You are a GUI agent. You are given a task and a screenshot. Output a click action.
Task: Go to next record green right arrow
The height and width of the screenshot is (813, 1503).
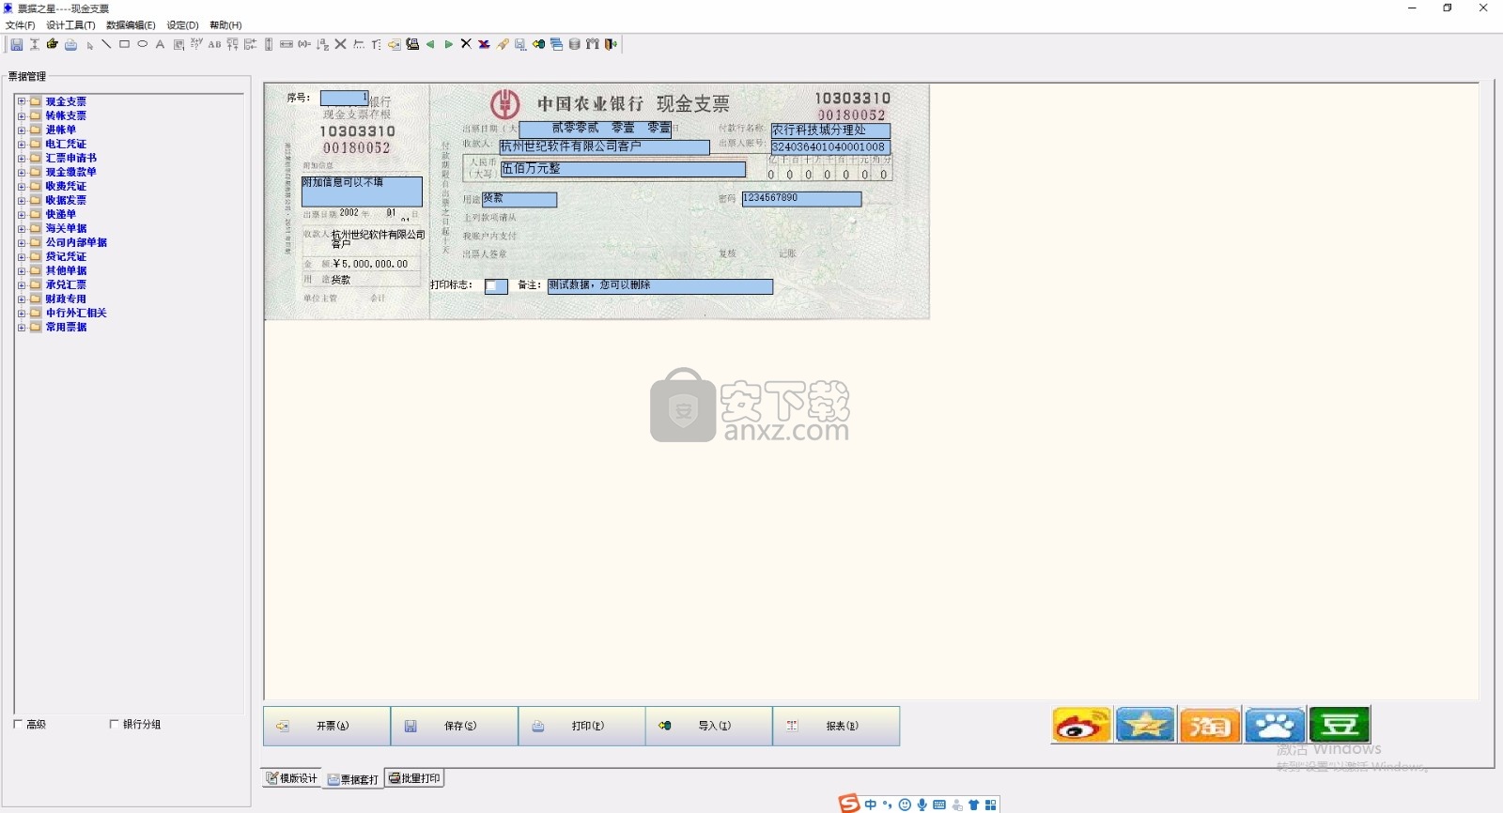click(x=448, y=44)
